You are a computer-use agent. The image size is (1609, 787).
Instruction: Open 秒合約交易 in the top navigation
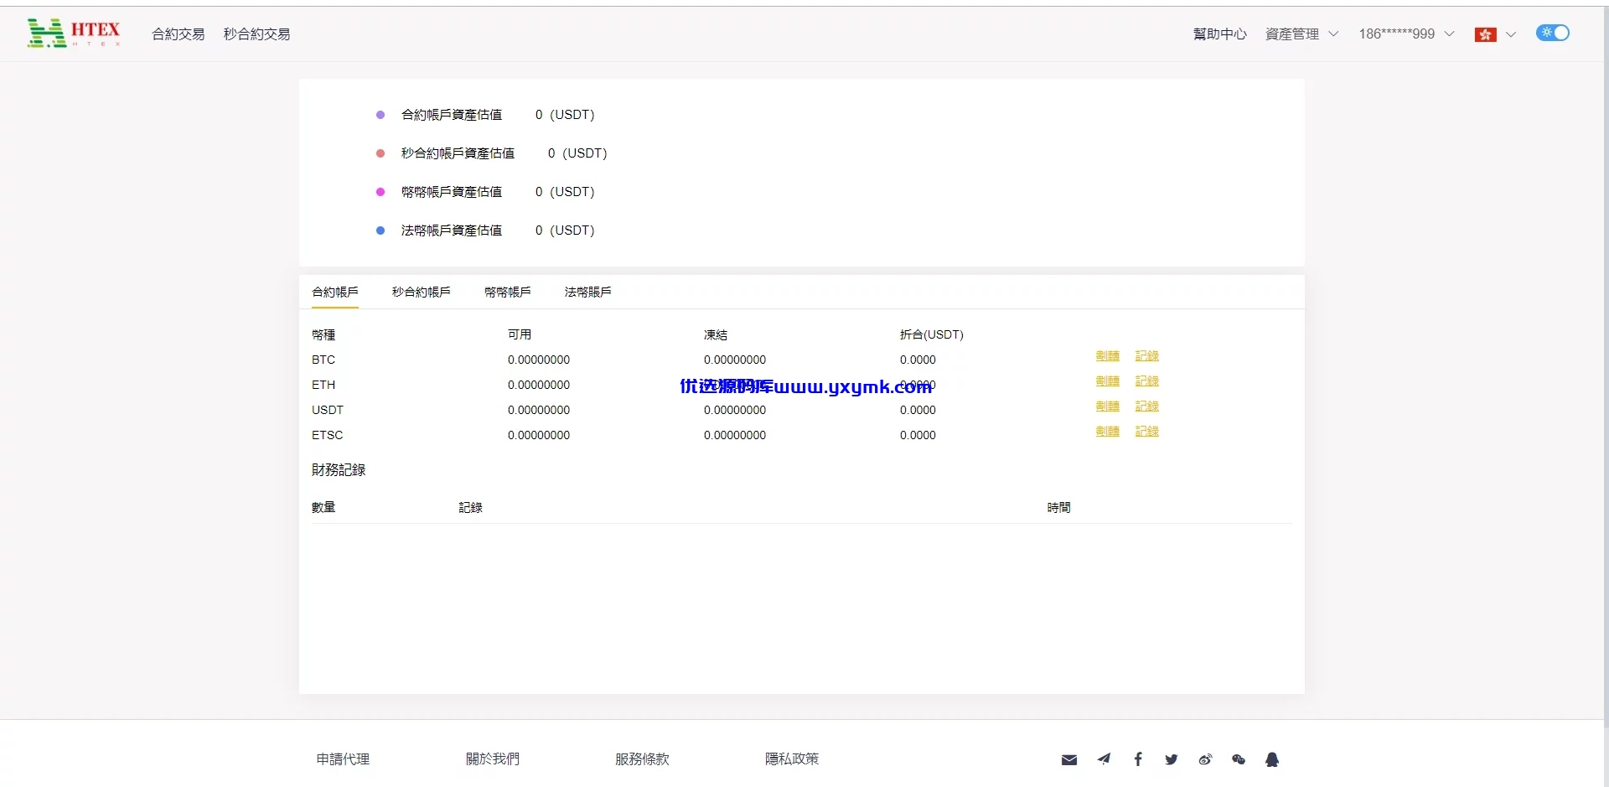256,34
